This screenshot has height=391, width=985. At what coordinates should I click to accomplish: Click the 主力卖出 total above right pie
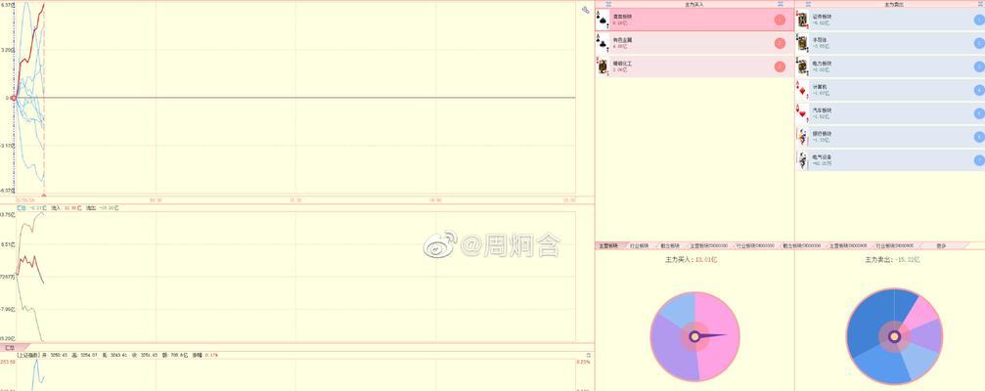[891, 259]
